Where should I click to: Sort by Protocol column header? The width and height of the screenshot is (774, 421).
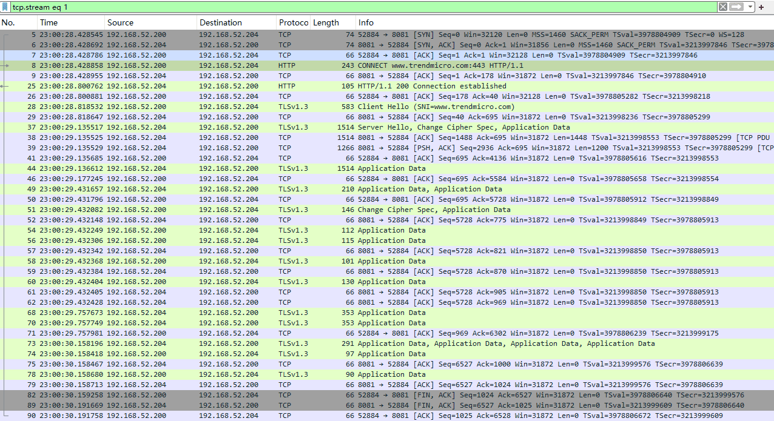(x=293, y=22)
